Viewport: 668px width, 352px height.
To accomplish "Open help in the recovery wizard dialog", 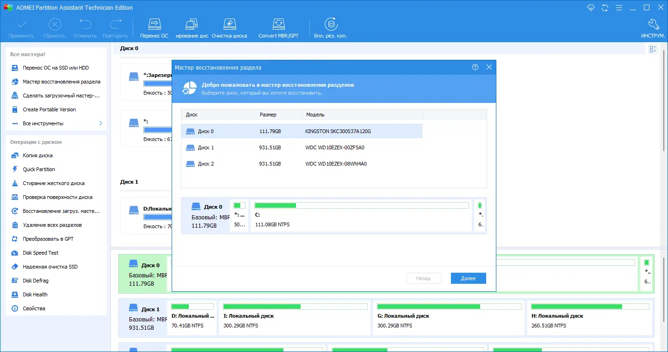I will 475,67.
